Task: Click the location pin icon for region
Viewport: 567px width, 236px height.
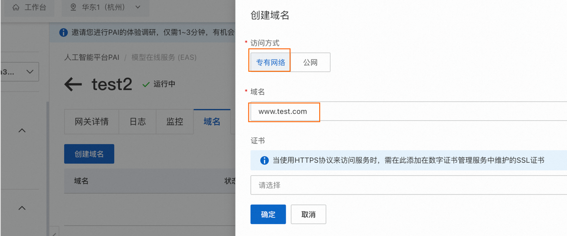Action: 73,8
